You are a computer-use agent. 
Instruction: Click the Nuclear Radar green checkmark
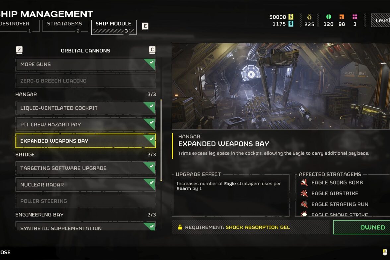tap(150, 184)
